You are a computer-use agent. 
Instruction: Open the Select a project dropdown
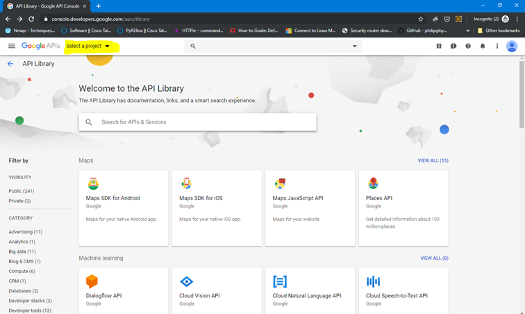88,46
